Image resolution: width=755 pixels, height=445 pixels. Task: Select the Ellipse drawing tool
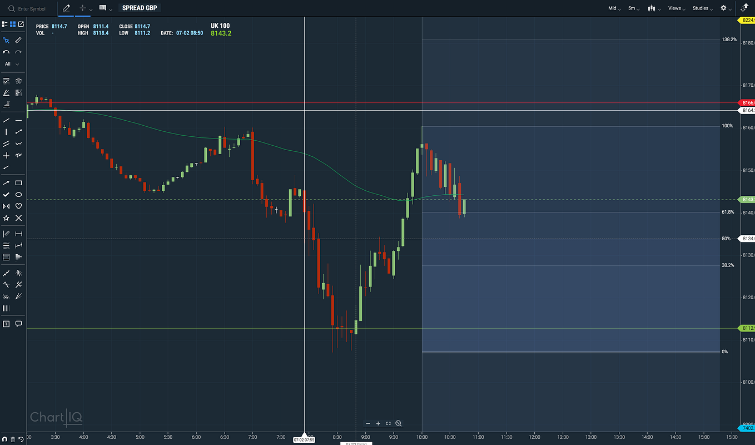pyautogui.click(x=18, y=195)
